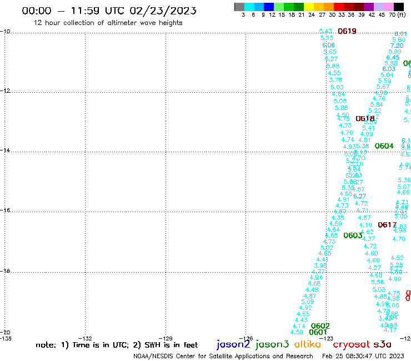Click the 0618 pass time label

[365, 119]
